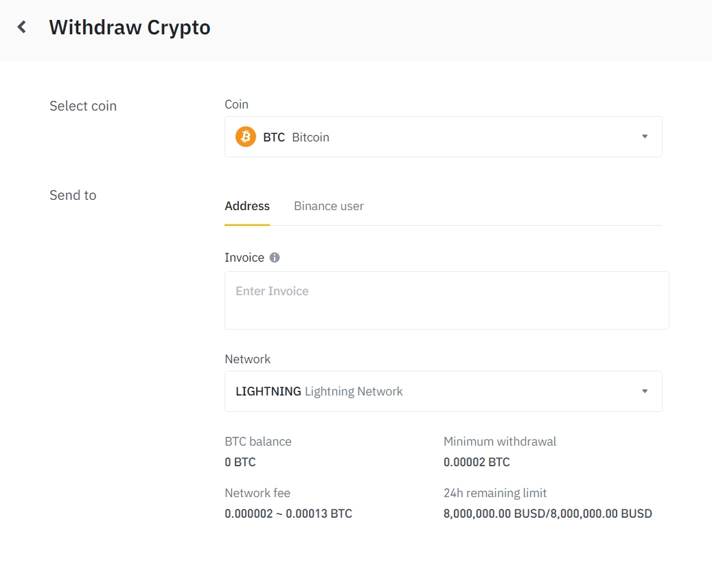This screenshot has height=561, width=712.
Task: Switch to the Address tab
Action: pyautogui.click(x=247, y=206)
